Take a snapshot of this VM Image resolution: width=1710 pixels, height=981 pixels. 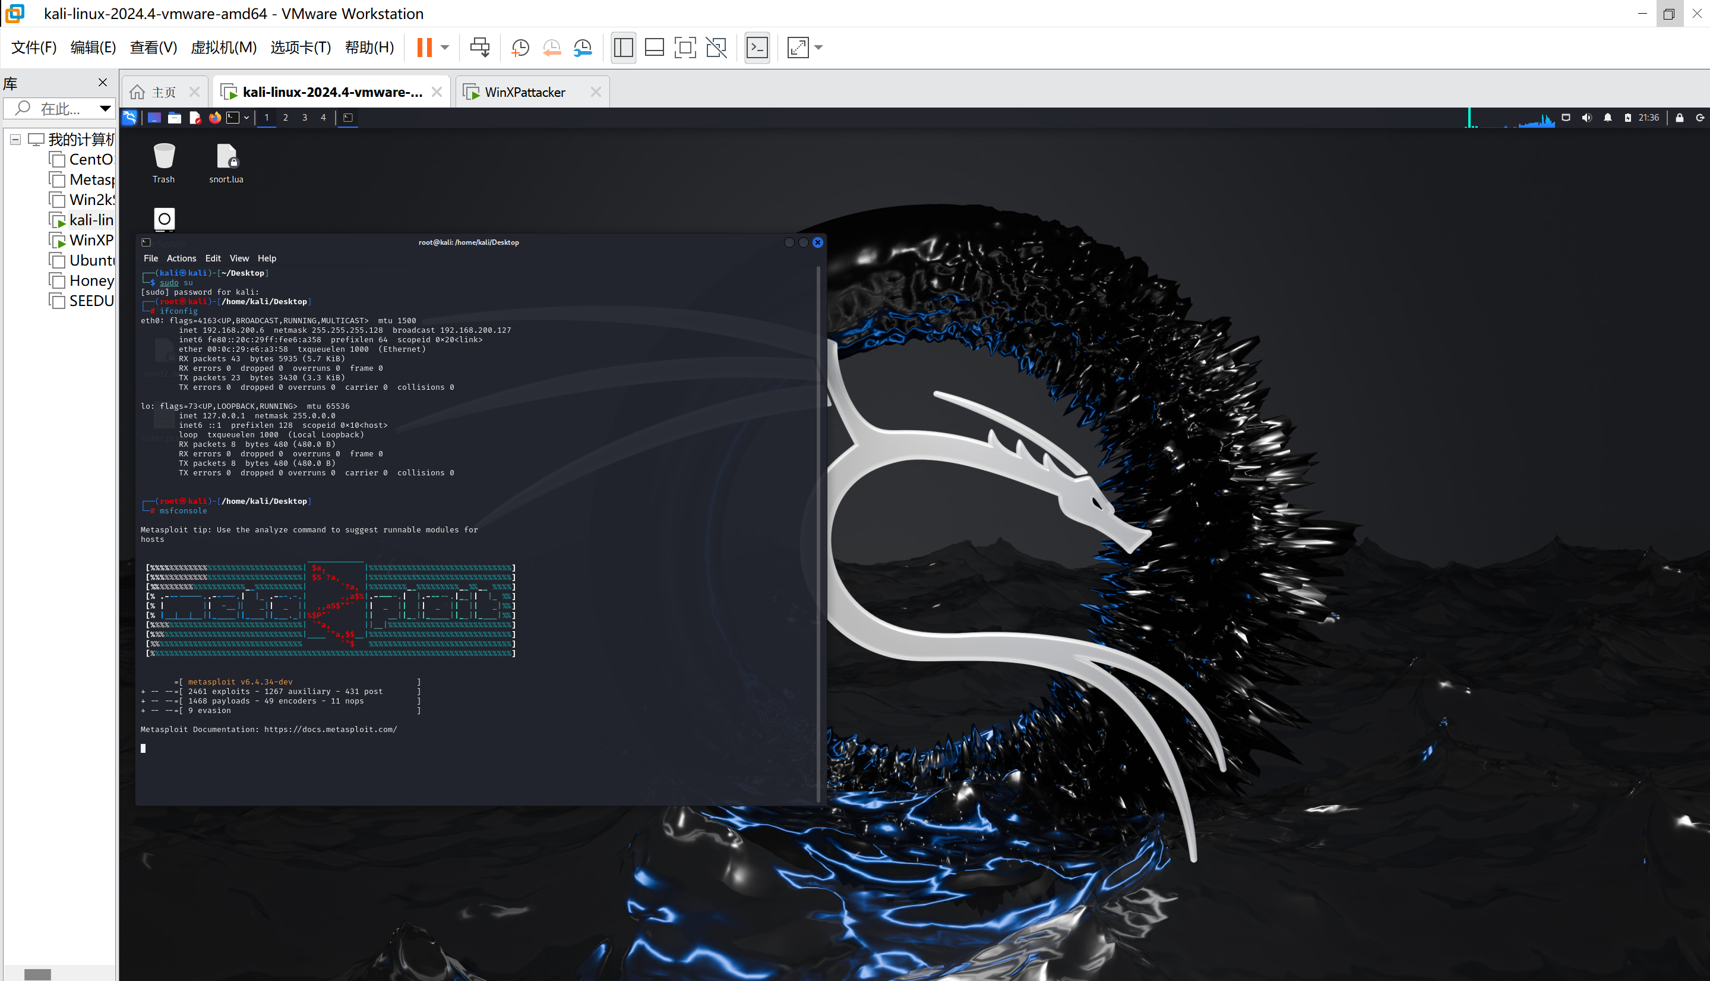click(x=520, y=47)
